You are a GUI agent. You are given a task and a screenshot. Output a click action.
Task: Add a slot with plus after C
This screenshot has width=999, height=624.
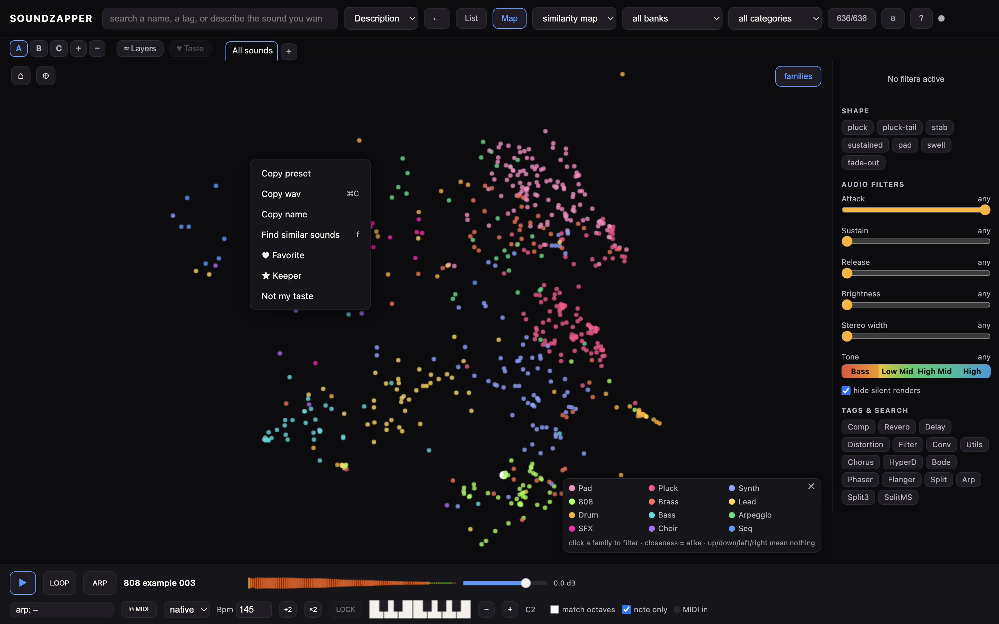(78, 49)
